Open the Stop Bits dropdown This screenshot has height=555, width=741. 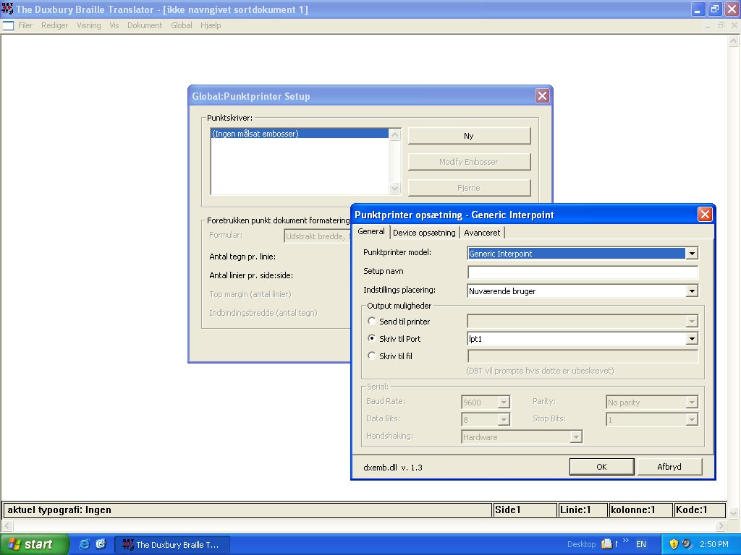point(692,419)
